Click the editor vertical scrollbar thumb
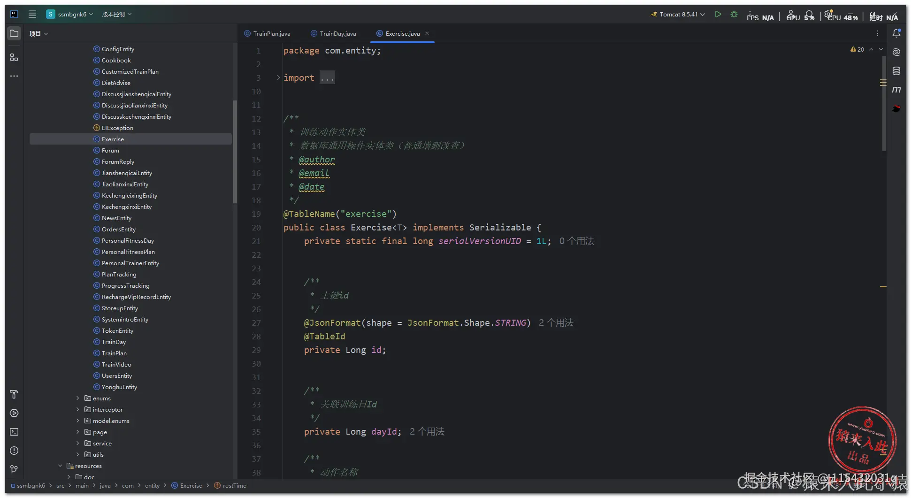Screen dimensions: 911x498 [884, 103]
